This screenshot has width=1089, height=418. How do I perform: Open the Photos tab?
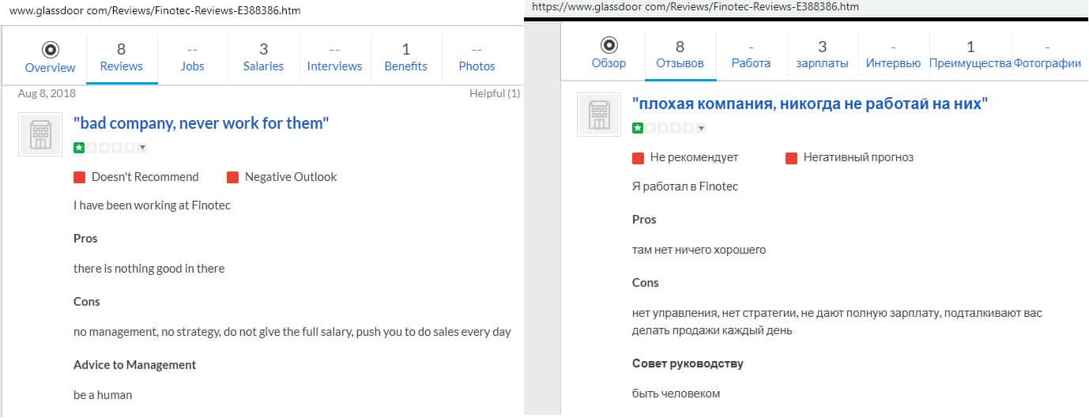tap(477, 57)
